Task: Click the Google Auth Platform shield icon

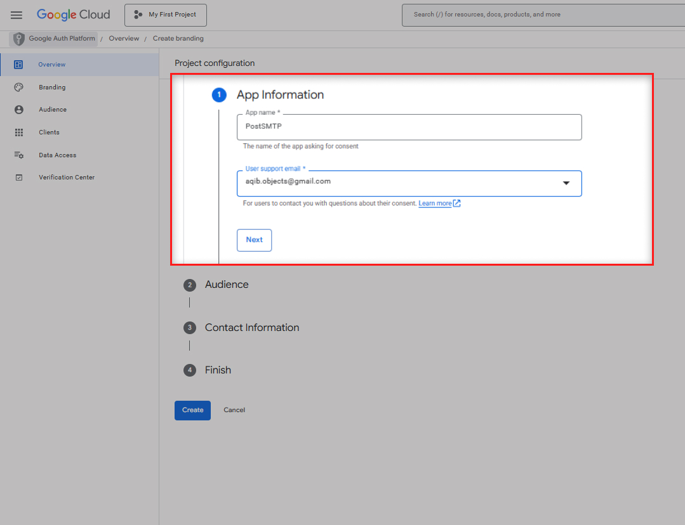Action: (x=19, y=39)
